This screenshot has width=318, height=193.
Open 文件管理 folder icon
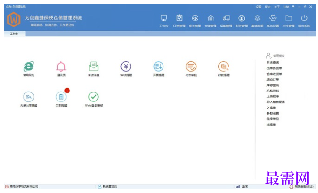288,18
